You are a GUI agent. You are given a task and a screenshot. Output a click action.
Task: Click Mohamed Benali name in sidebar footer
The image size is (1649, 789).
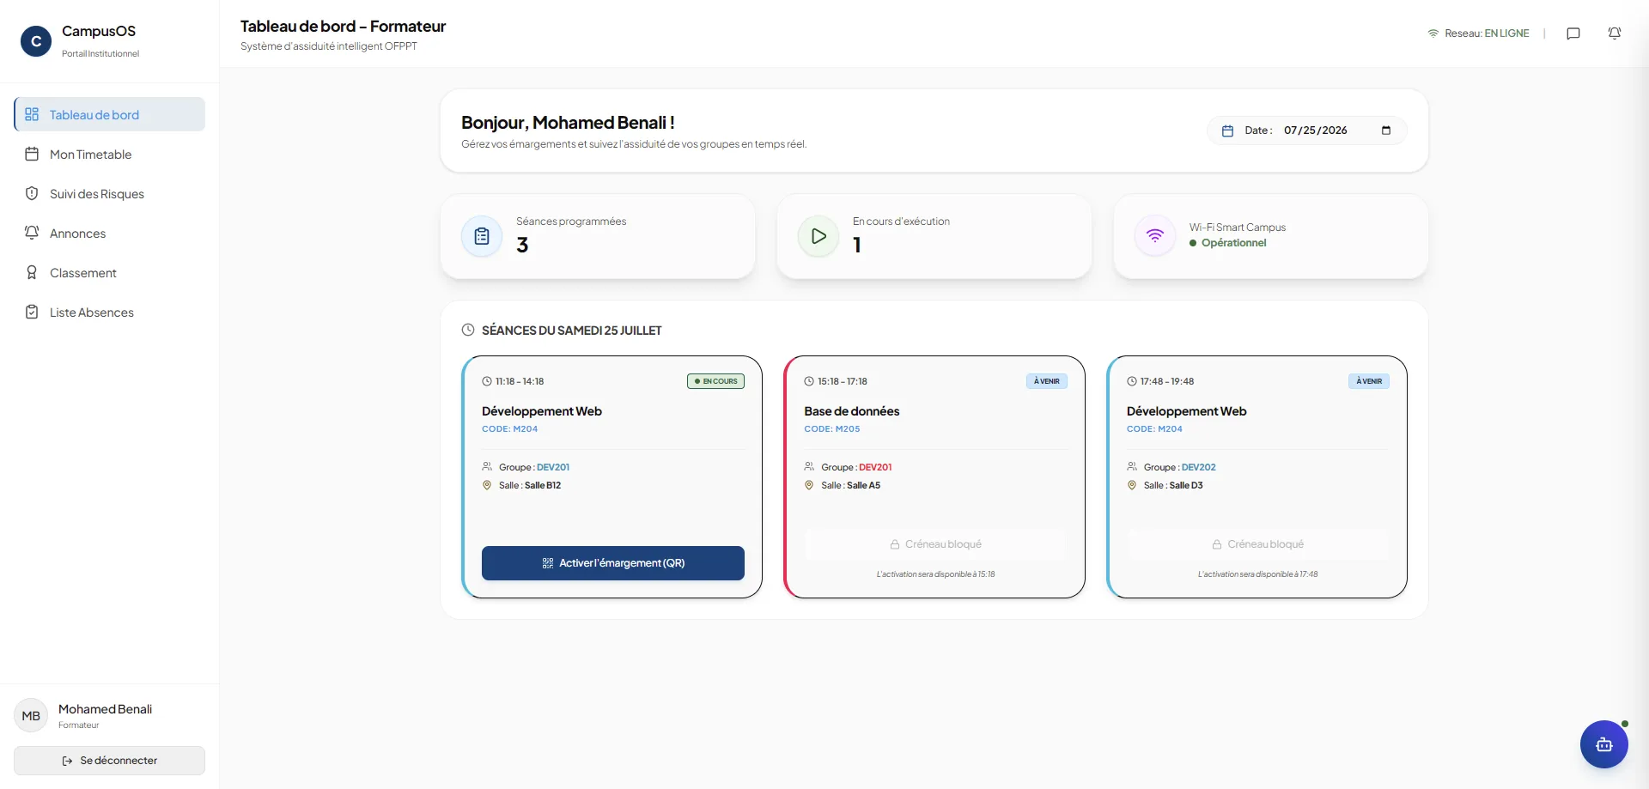(105, 709)
